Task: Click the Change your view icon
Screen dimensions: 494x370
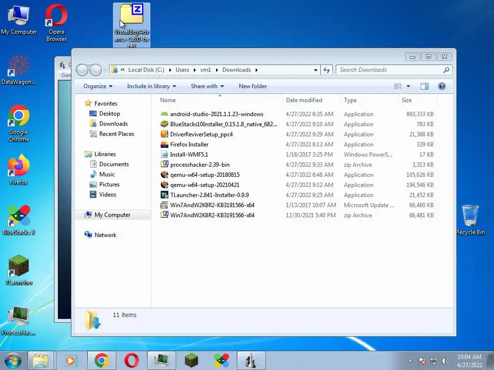Action: coord(398,86)
